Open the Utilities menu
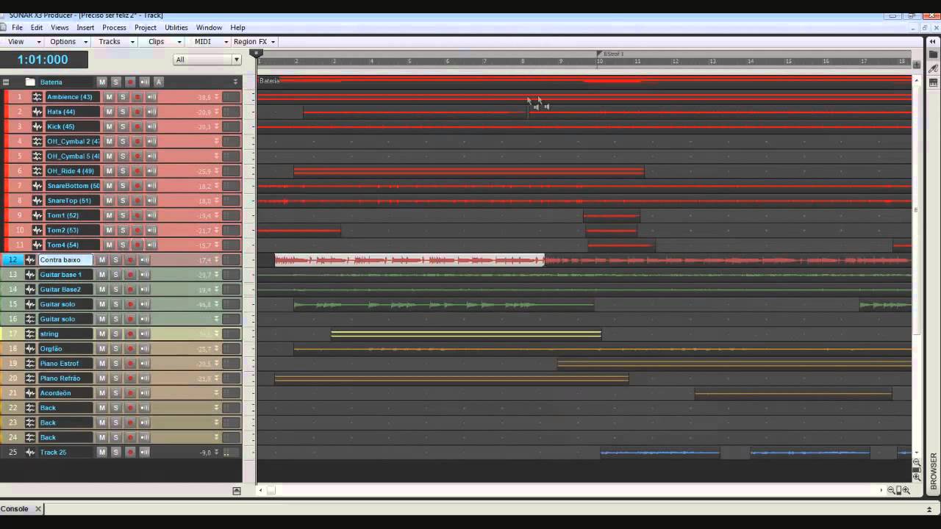Viewport: 941px width, 529px height. click(x=176, y=28)
